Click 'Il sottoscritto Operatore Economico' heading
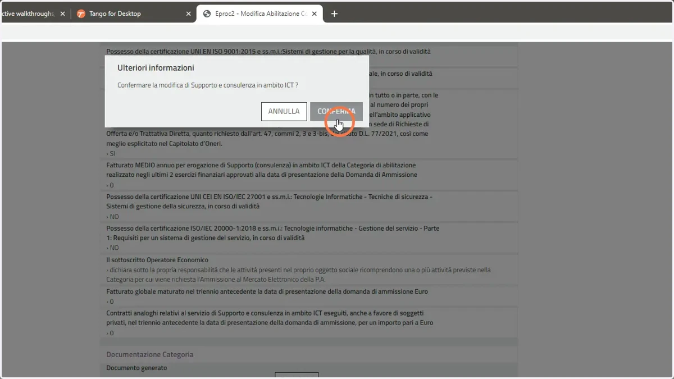Image resolution: width=674 pixels, height=379 pixels. pyautogui.click(x=157, y=260)
